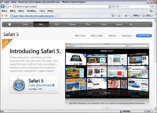Click the browser Forward arrow button
The image size is (157, 113).
pyautogui.click(x=7, y=7)
